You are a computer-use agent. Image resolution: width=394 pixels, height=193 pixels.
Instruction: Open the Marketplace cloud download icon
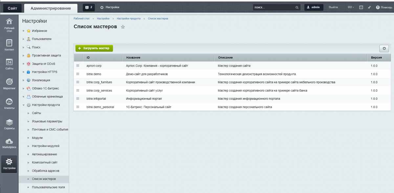[9, 142]
